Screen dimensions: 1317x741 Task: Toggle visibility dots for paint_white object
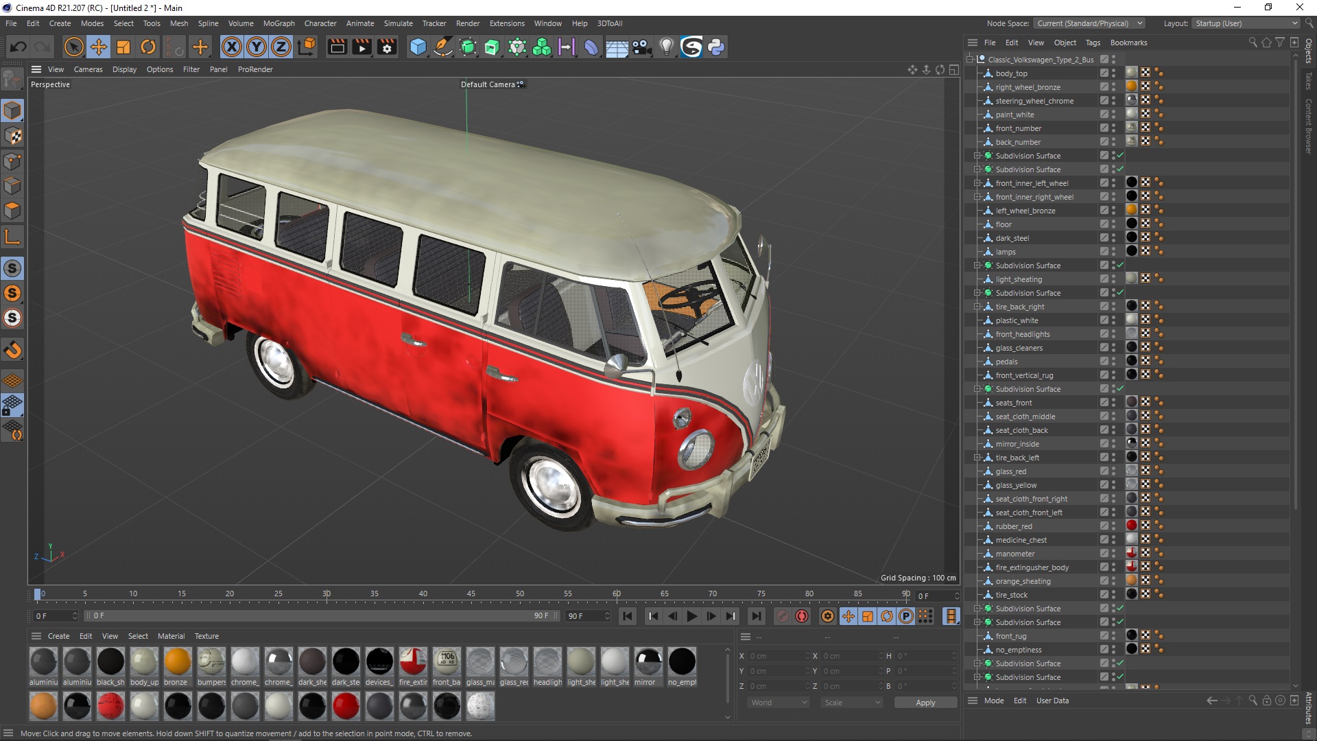point(1113,115)
